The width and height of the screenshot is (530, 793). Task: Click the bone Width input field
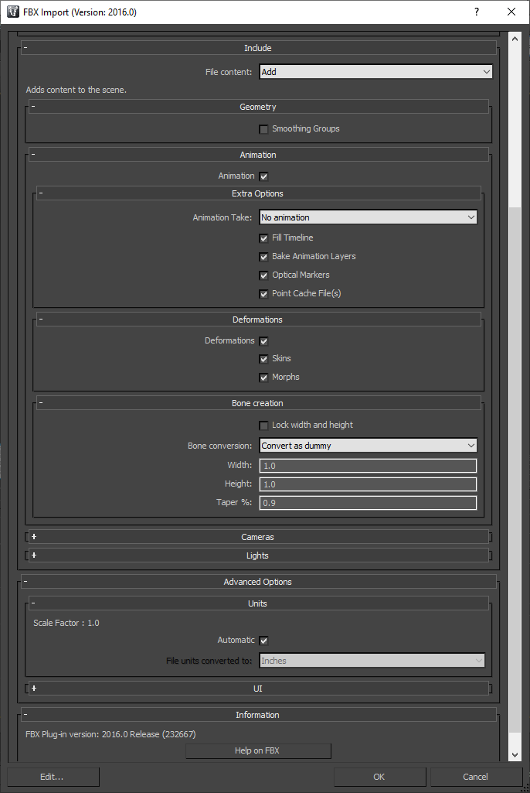click(x=368, y=465)
